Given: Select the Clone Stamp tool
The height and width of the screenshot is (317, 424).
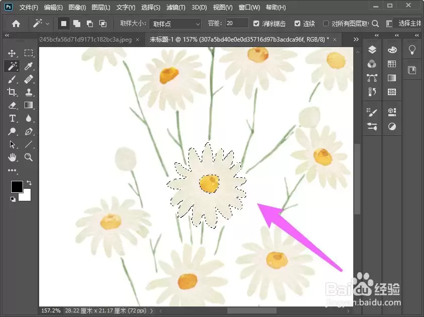Looking at the screenshot, I should (x=29, y=92).
